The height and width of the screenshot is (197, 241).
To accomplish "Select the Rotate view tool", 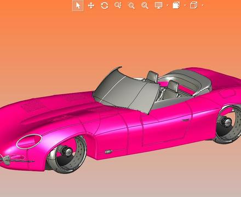I will [105, 5].
